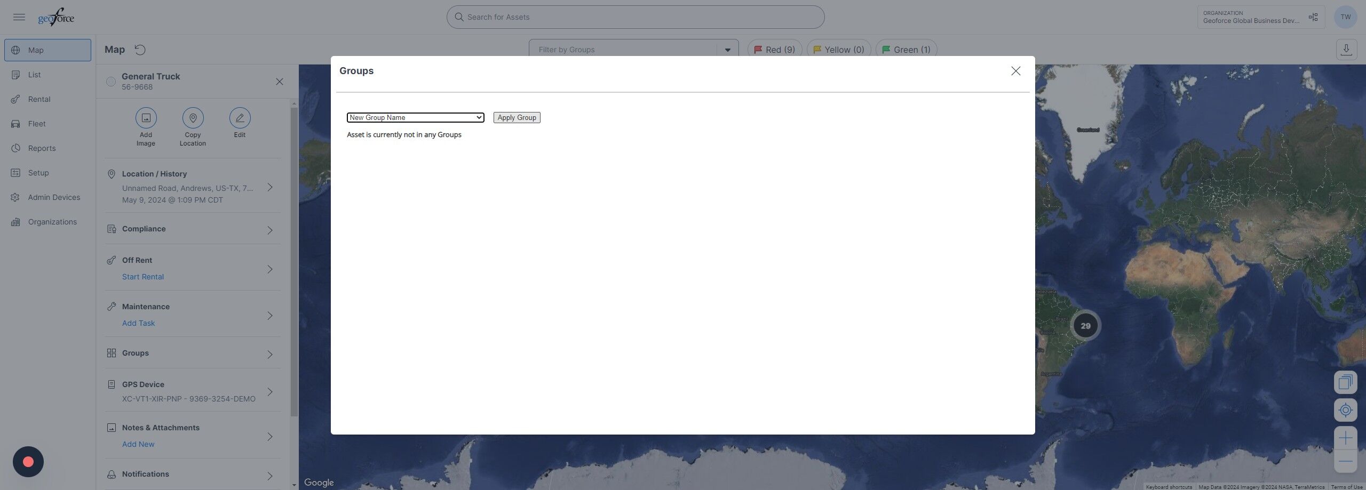Click the Add New notes link

coord(138,444)
